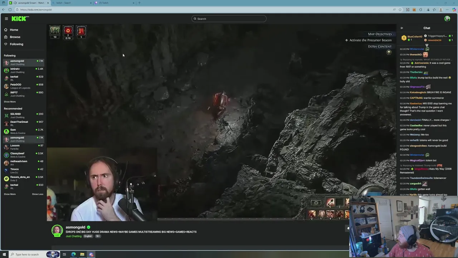Expand the gift leaderboard arrow

pyautogui.click(x=427, y=45)
